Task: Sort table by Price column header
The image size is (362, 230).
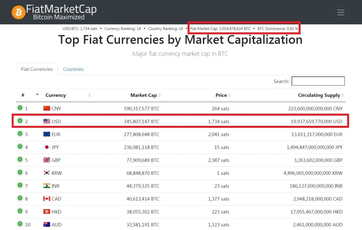Action: click(x=221, y=95)
